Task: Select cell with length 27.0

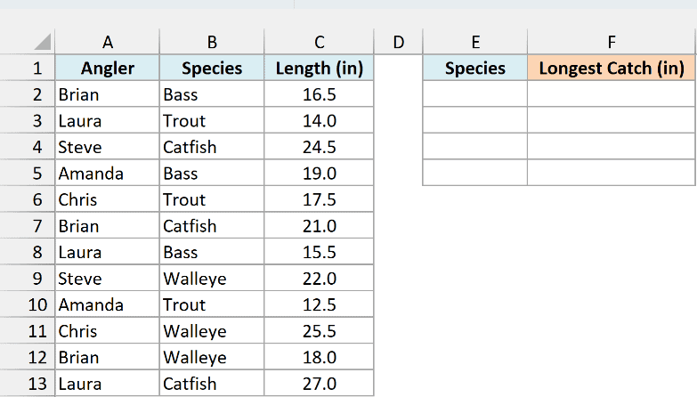Action: tap(320, 384)
